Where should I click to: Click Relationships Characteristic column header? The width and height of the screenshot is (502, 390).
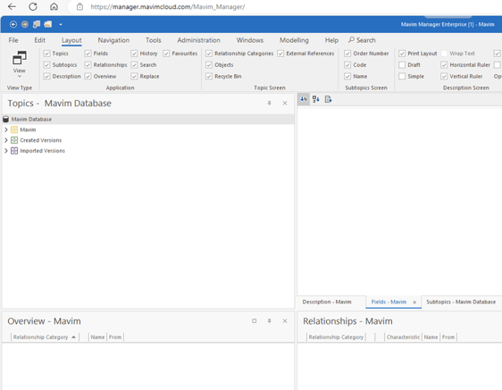click(x=403, y=337)
